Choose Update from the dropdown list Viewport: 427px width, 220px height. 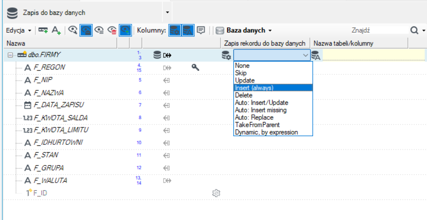[273, 80]
